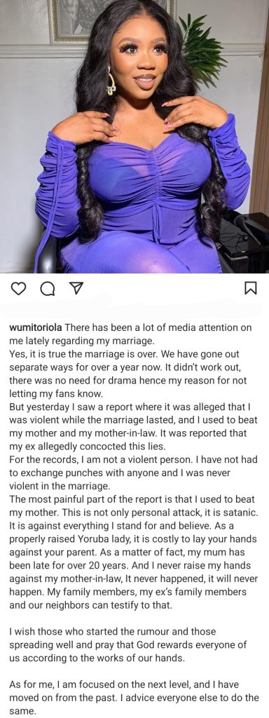This screenshot has width=269, height=718.
Task: Open the post photo of woman in purple dress
Action: [134, 137]
